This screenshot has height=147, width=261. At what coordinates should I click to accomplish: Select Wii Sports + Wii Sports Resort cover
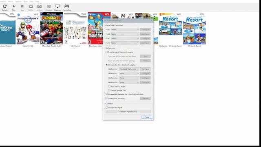(170, 24)
